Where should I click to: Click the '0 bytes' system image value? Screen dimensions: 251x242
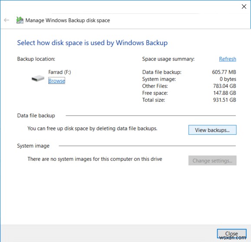(x=228, y=79)
